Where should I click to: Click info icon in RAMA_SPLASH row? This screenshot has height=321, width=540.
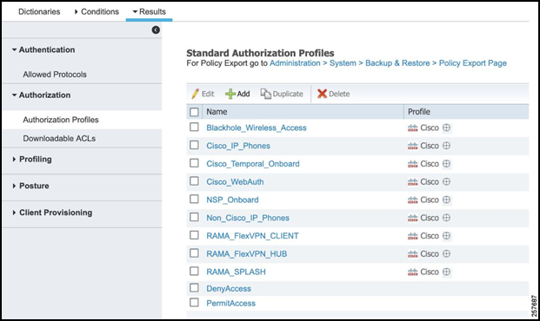tap(446, 272)
